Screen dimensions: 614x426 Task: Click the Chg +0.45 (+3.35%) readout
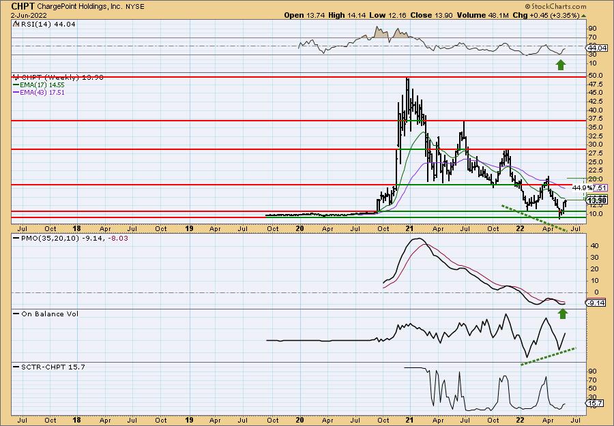[x=546, y=15]
